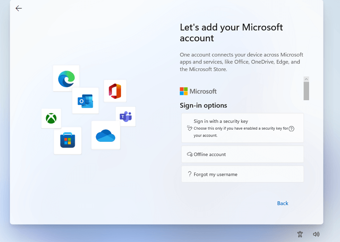Click the offline account cloud icon
This screenshot has height=242, width=340.
(189, 154)
